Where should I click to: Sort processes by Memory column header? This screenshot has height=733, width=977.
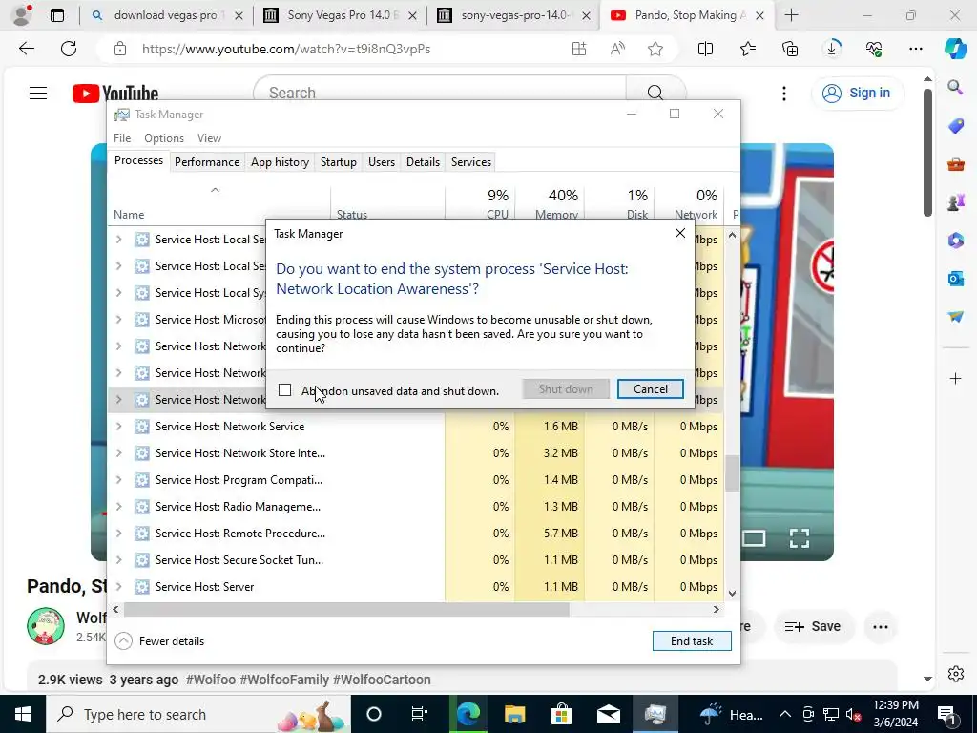click(x=550, y=204)
